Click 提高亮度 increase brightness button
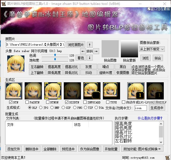171x160 pixels. tap(54, 67)
